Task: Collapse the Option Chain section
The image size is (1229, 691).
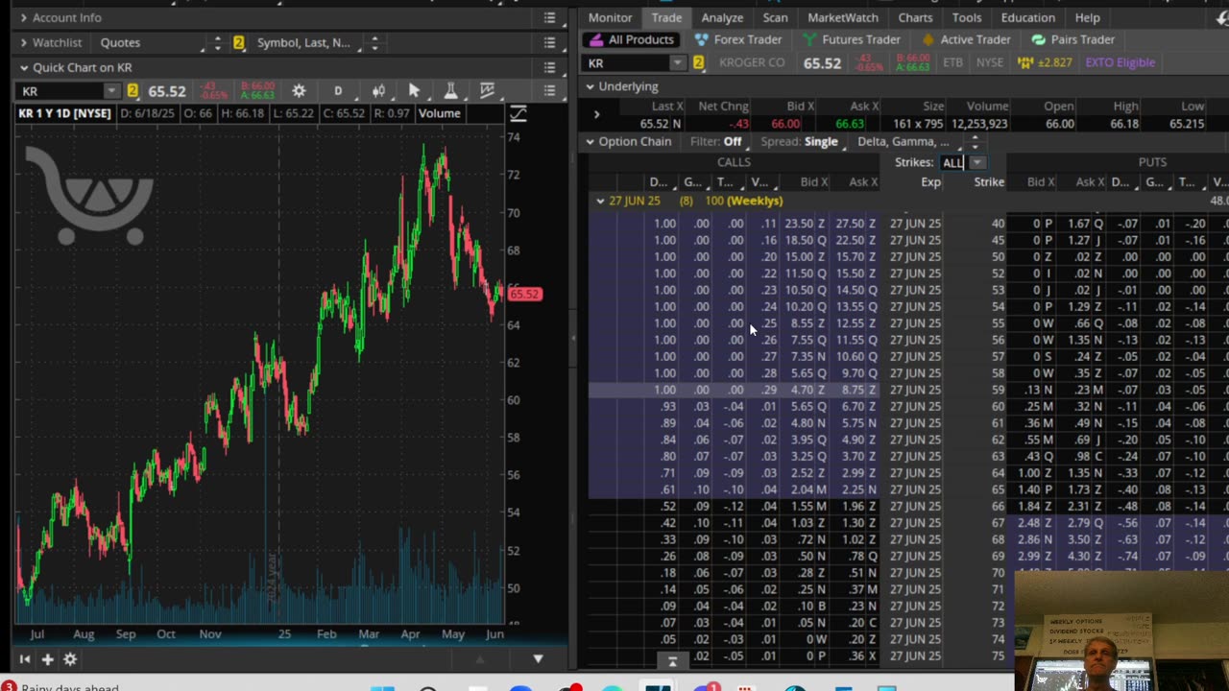Action: click(590, 141)
